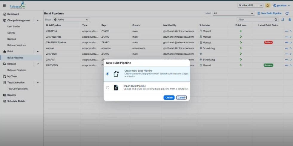
Task: Go to Dashboard in sidebar
Action: click(13, 14)
